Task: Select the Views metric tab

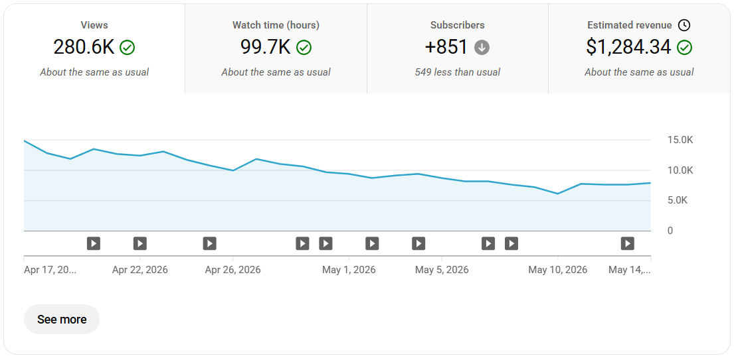Action: point(94,48)
